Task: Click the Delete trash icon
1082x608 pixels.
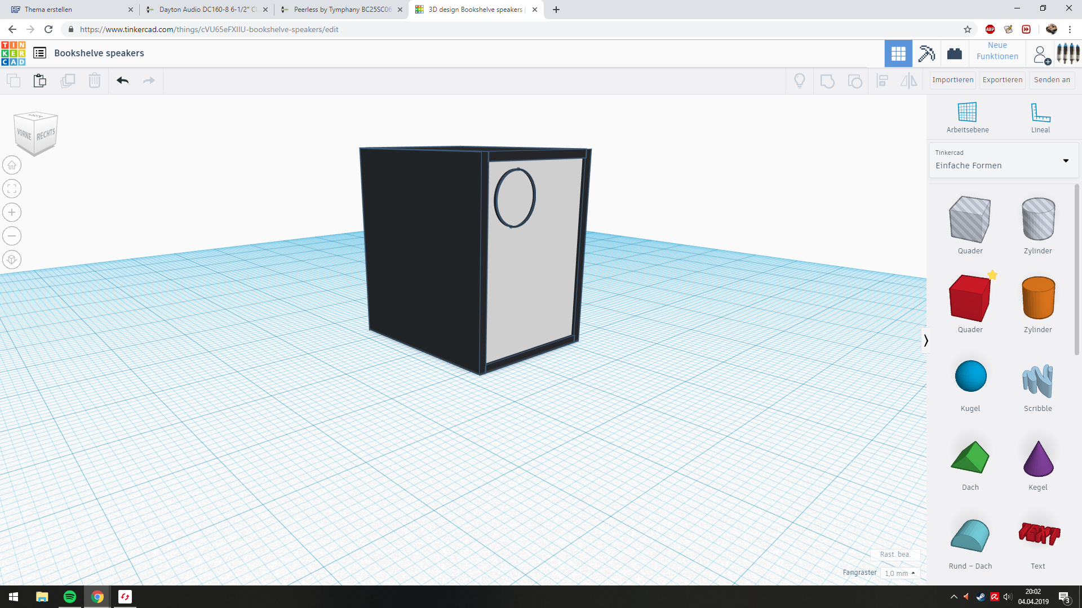Action: coord(95,81)
